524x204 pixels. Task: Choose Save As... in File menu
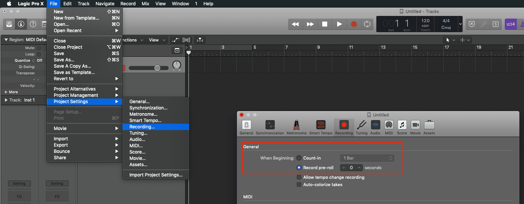[x=85, y=60]
